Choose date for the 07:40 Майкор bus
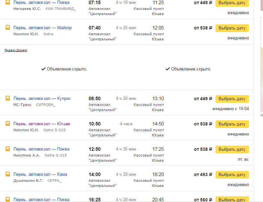Screen dimensions: 263x202 232,28
